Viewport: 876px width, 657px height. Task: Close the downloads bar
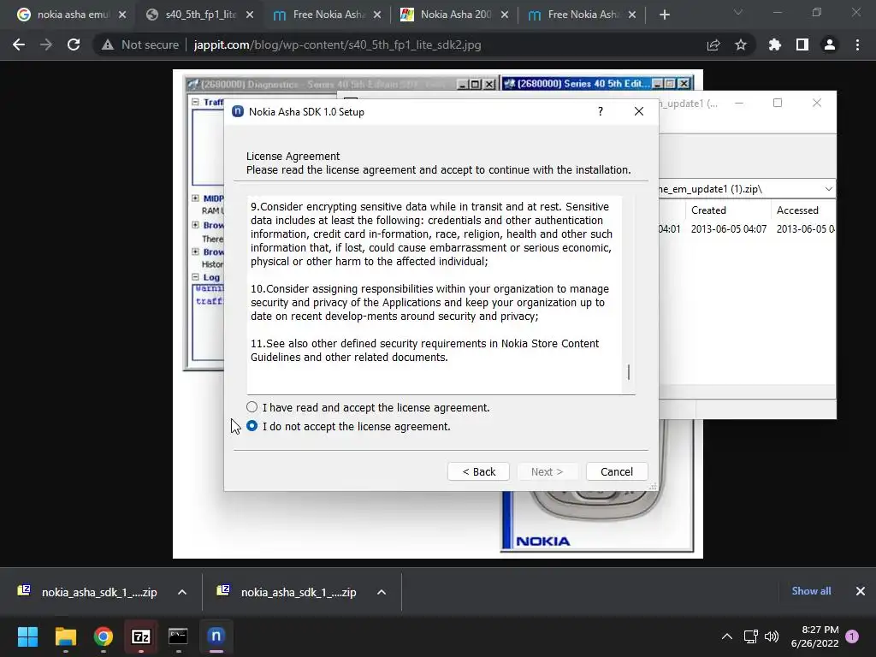(x=861, y=590)
